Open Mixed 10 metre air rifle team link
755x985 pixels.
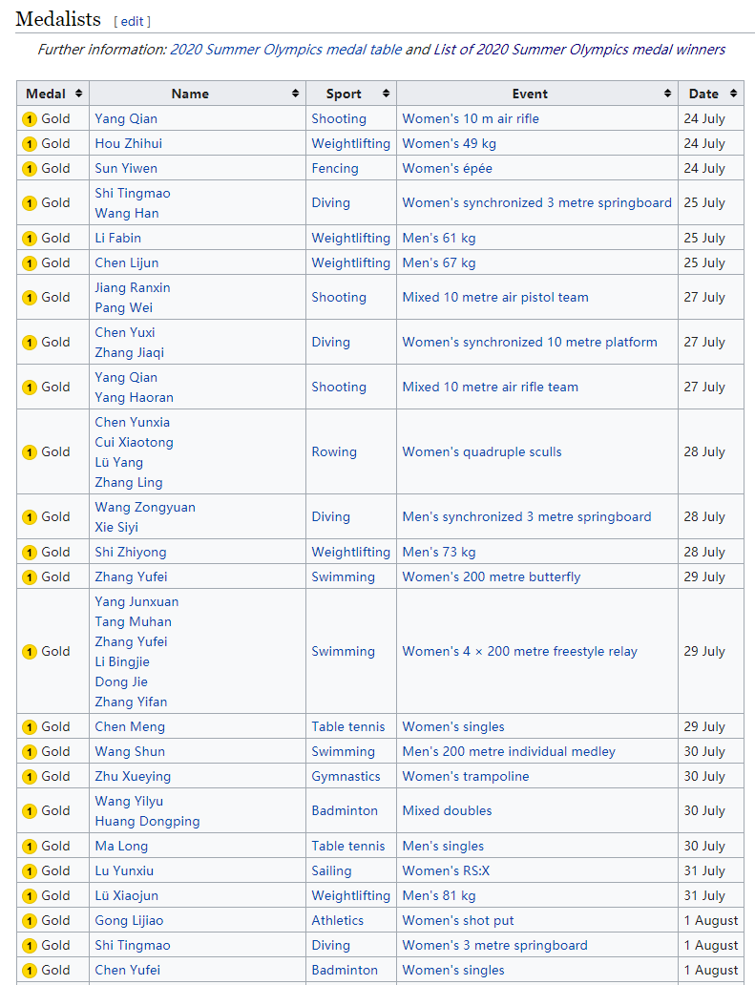pyautogui.click(x=491, y=387)
